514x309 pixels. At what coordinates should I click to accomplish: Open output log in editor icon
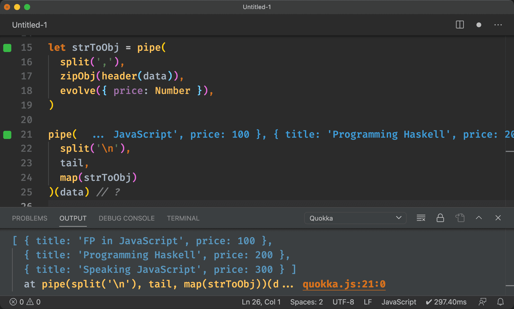coord(460,218)
